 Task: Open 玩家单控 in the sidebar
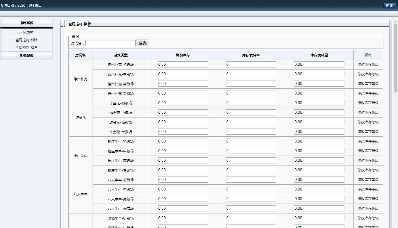tap(26, 33)
